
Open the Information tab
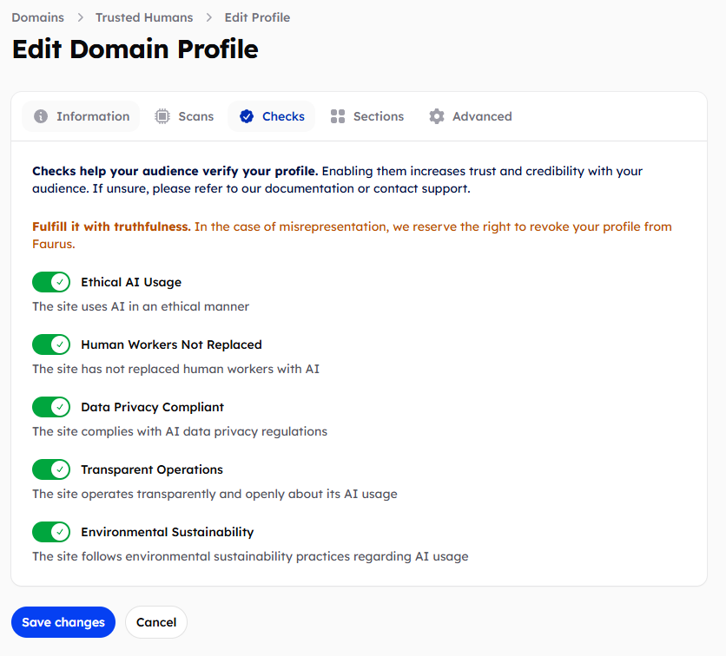point(82,116)
